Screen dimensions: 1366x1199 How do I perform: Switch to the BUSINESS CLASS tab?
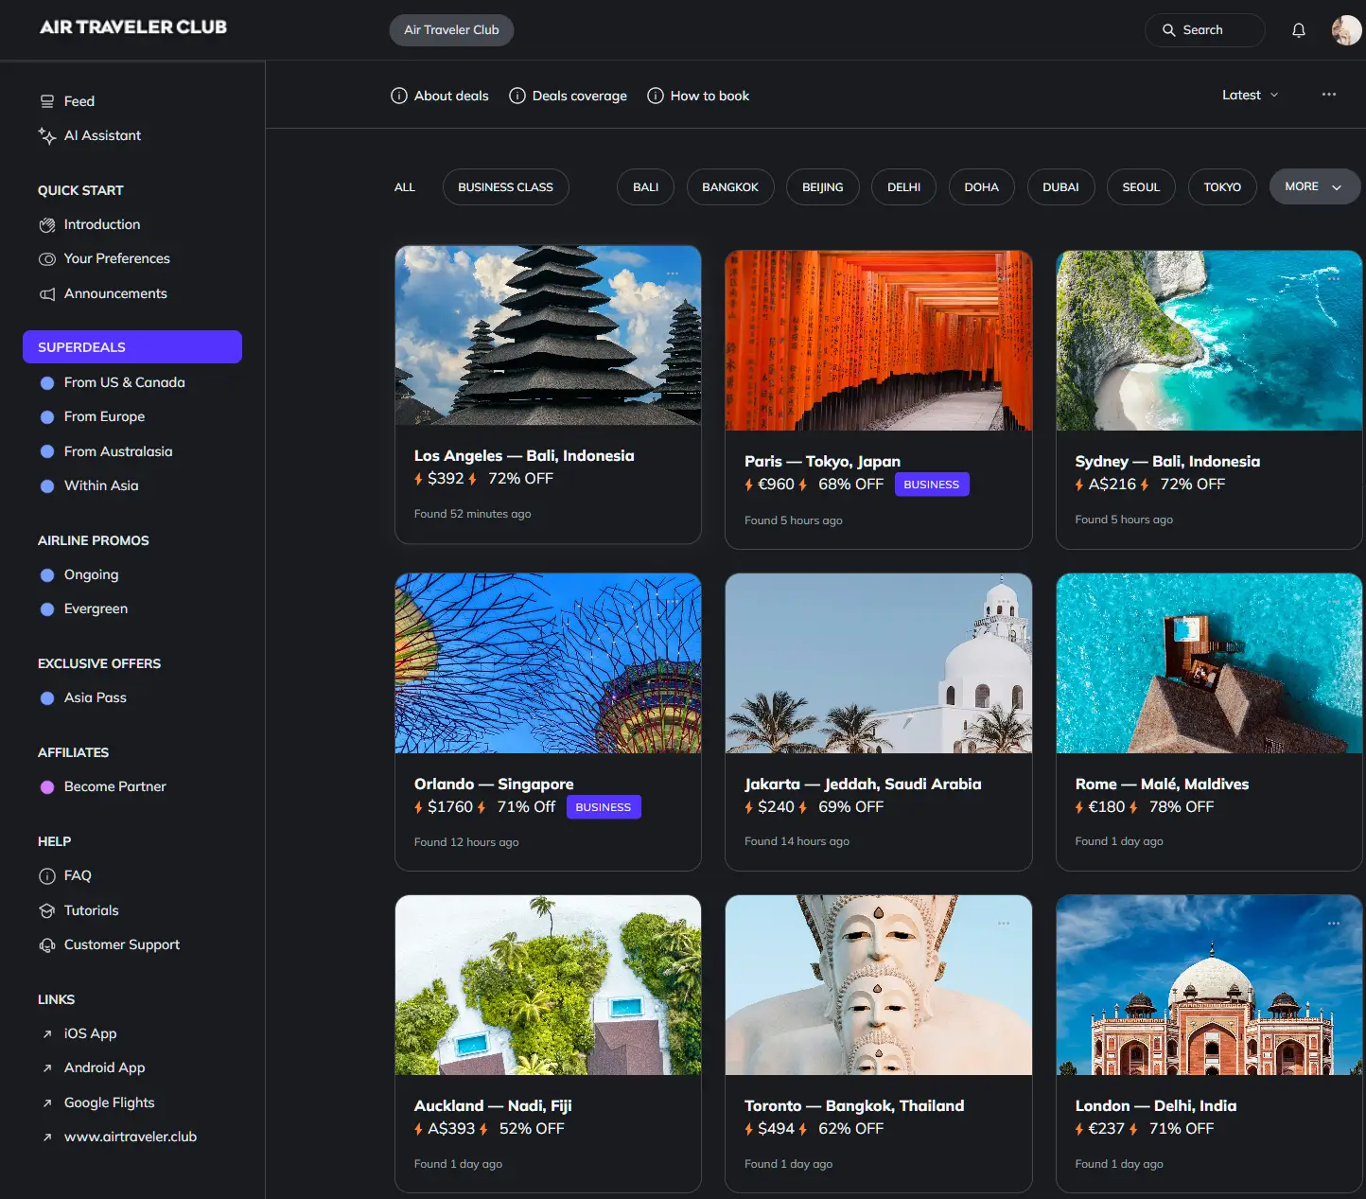505,186
